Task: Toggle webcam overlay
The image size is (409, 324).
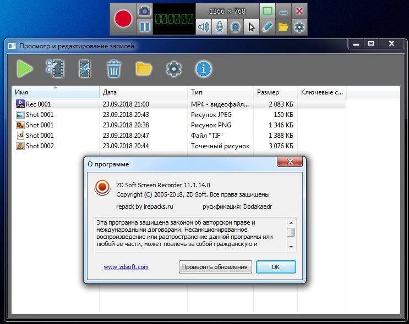Action: coord(236,27)
